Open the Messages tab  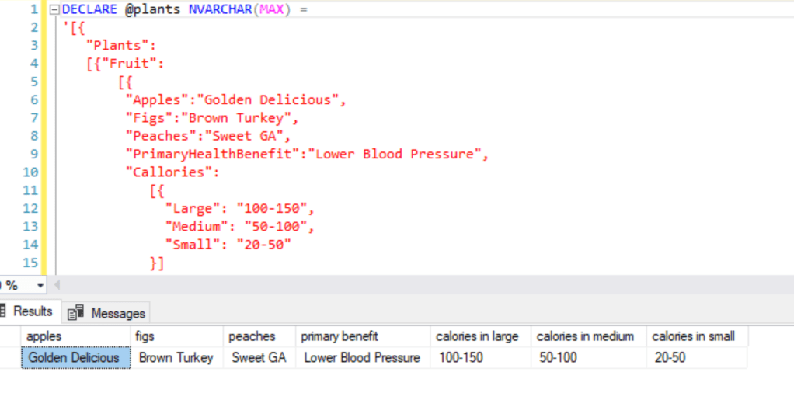pyautogui.click(x=108, y=313)
